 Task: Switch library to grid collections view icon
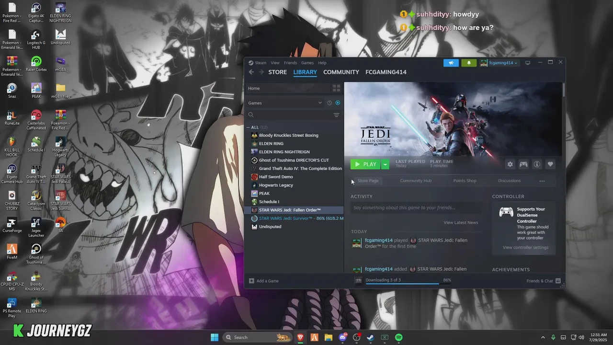point(336,88)
